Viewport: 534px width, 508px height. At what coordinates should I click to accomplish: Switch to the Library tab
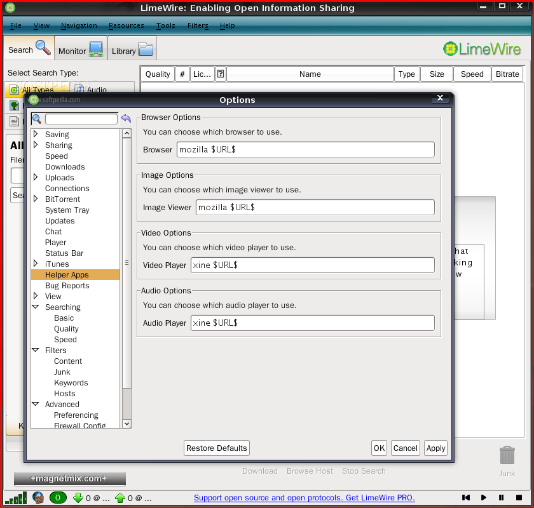[x=132, y=49]
